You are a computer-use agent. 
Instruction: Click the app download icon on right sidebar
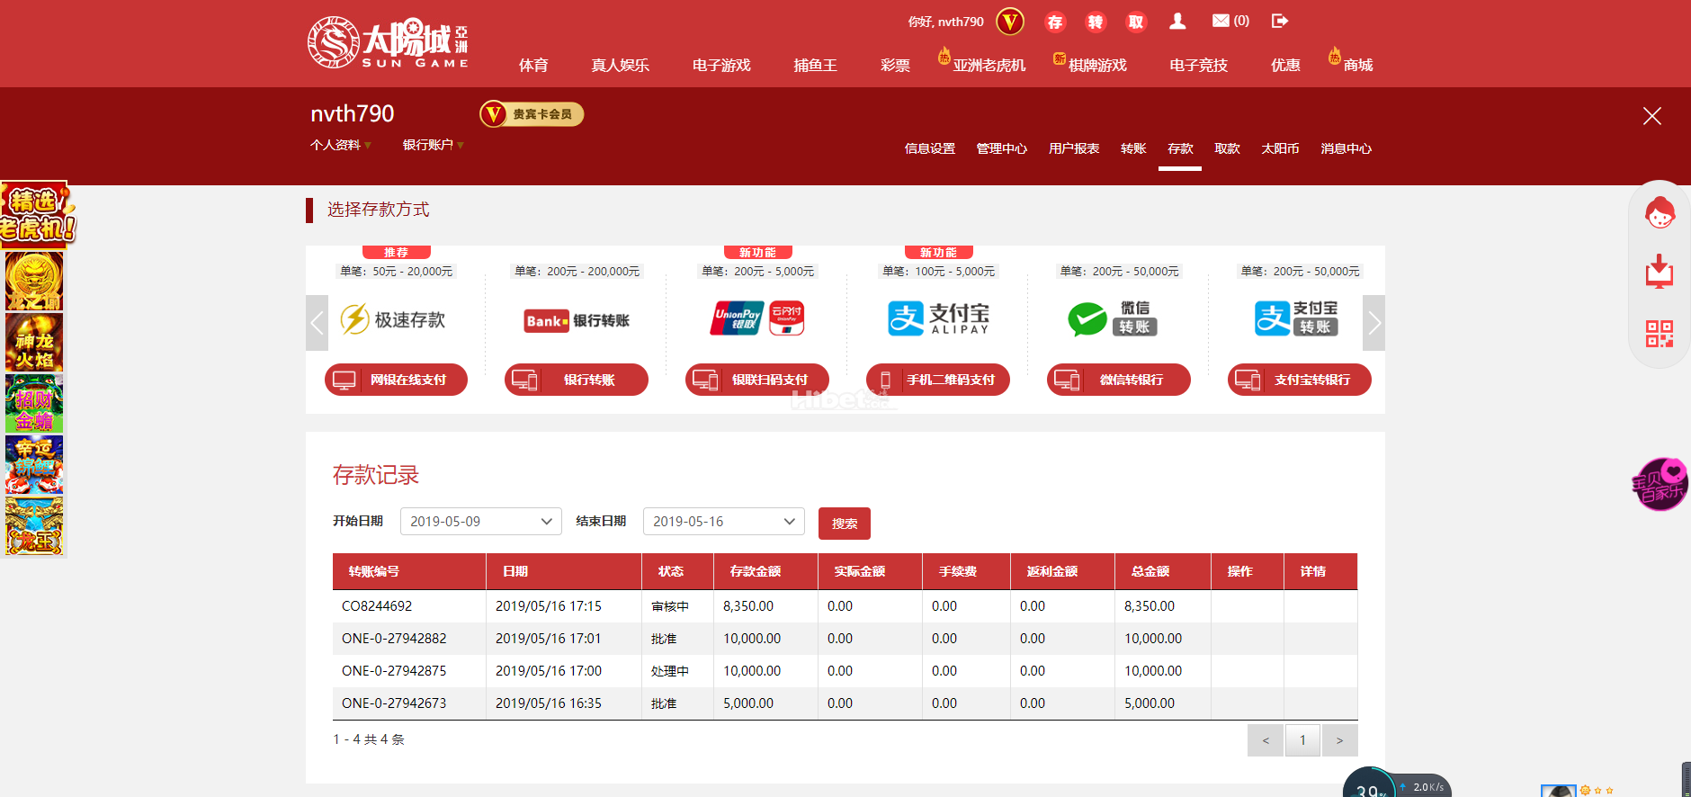click(x=1660, y=273)
